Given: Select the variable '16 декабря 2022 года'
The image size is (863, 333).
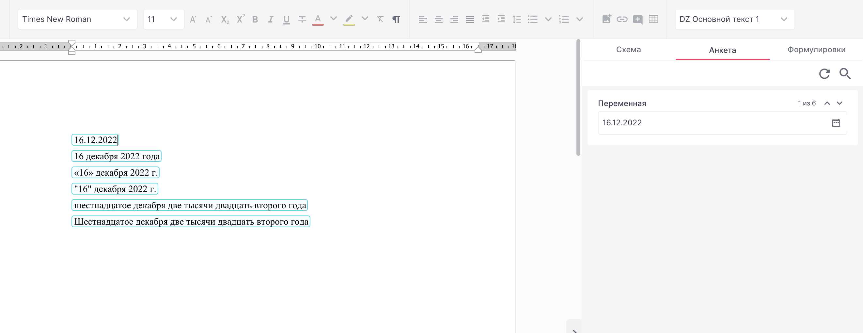Looking at the screenshot, I should [x=117, y=156].
